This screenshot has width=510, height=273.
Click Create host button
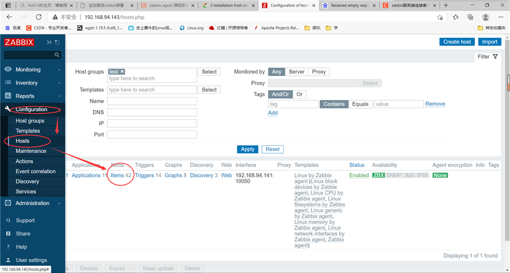[x=457, y=41]
